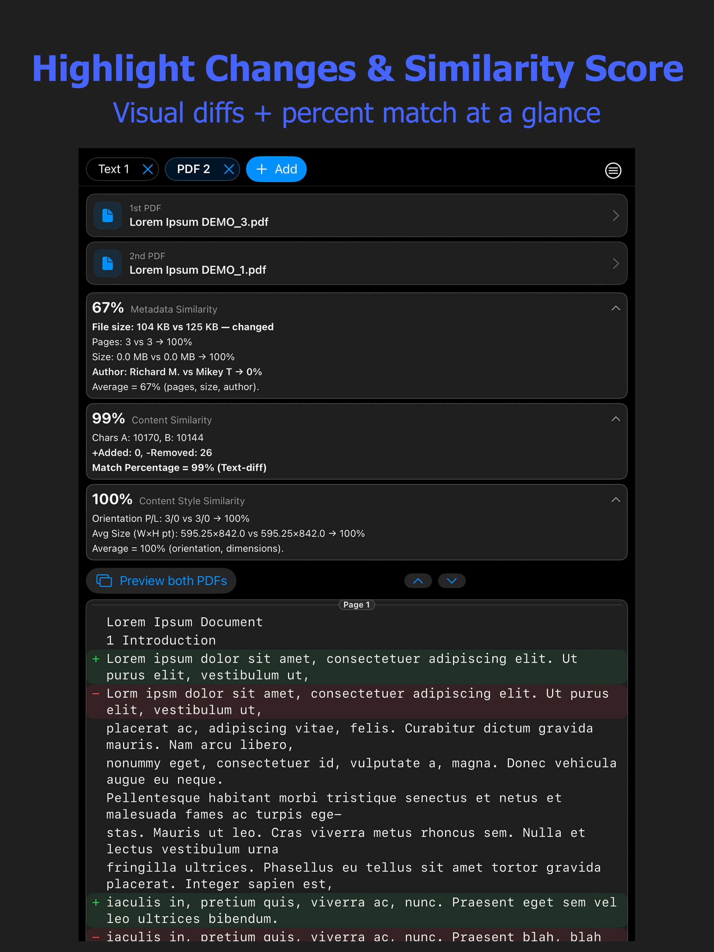
Task: Click the green plus marker beside 'Lorem ipsum dolor'
Action: (x=96, y=659)
